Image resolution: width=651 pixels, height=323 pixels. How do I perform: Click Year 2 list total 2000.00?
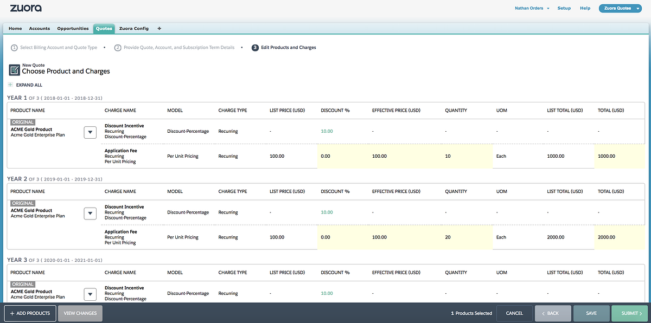click(556, 237)
